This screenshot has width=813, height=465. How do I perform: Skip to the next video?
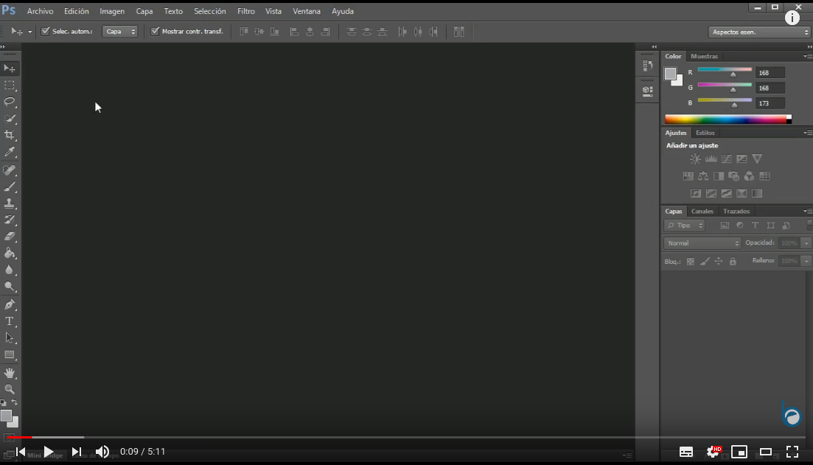point(76,452)
